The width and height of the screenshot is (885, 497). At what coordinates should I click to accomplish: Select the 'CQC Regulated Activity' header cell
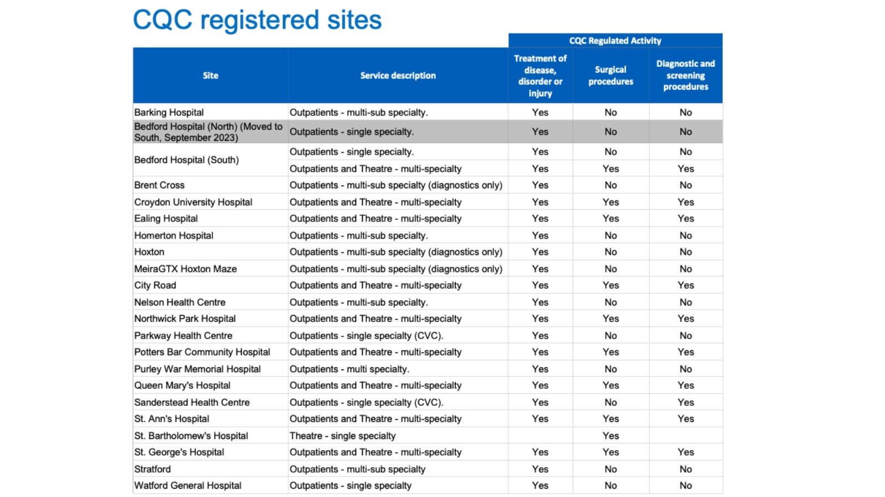click(x=615, y=40)
